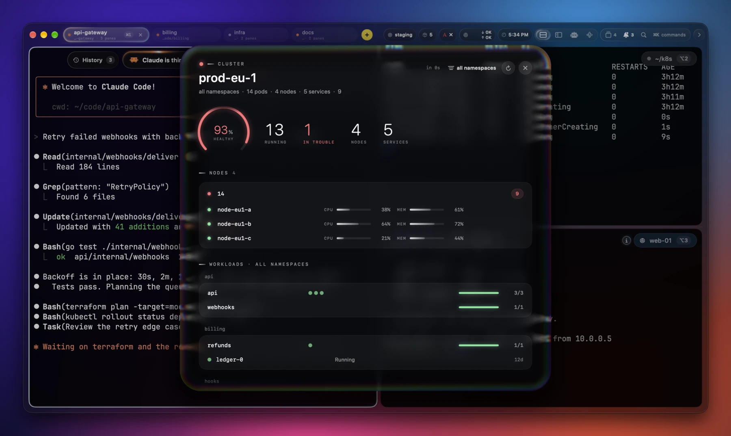Viewport: 731px width, 436px height.
Task: Collapse the refunds workload row
Action: [365, 345]
